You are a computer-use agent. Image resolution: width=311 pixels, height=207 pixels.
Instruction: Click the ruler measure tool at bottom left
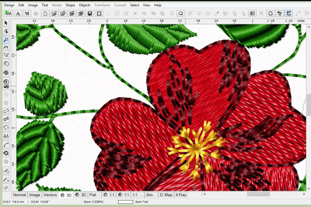coord(6,187)
